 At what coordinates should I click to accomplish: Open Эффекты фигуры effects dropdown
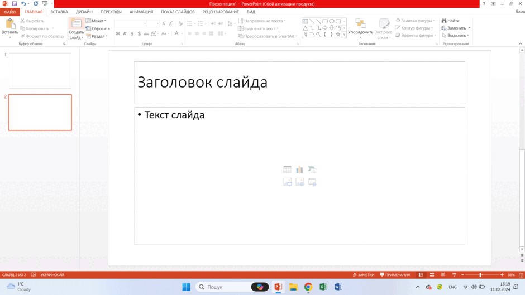[x=416, y=35]
